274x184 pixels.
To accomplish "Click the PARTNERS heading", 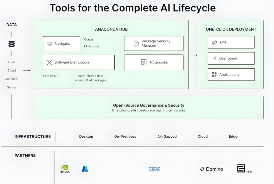I will [25, 156].
